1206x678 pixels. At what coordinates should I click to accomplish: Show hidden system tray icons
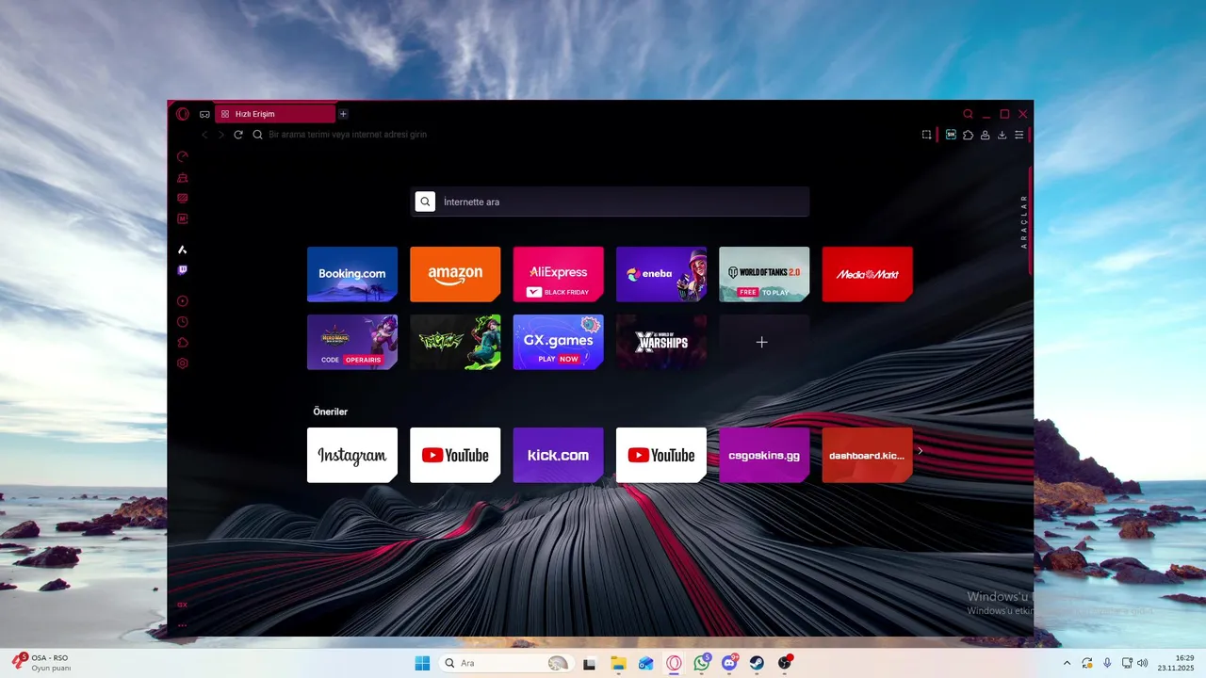click(x=1067, y=663)
